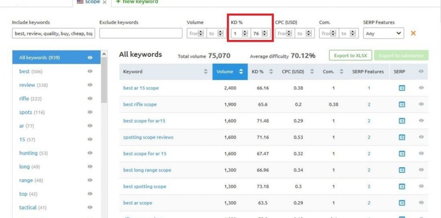
Task: Sort table by Volume column
Action: point(230,72)
